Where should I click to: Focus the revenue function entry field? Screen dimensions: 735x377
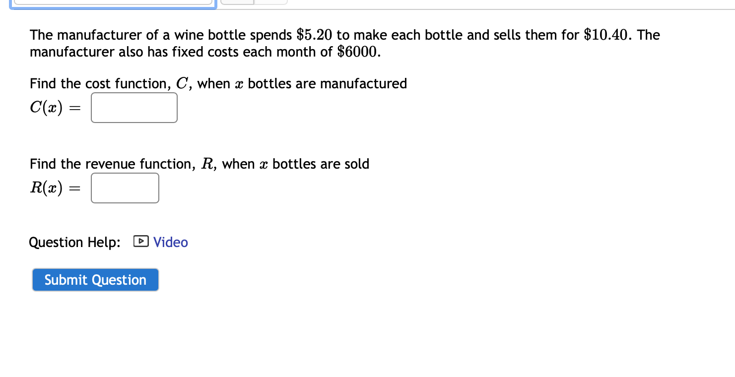pos(125,188)
